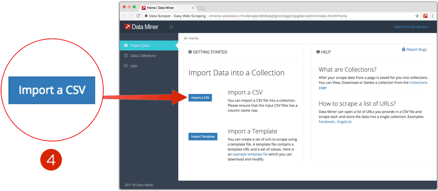Bookmark page with the star icon
The width and height of the screenshot is (438, 191).
(x=417, y=16)
